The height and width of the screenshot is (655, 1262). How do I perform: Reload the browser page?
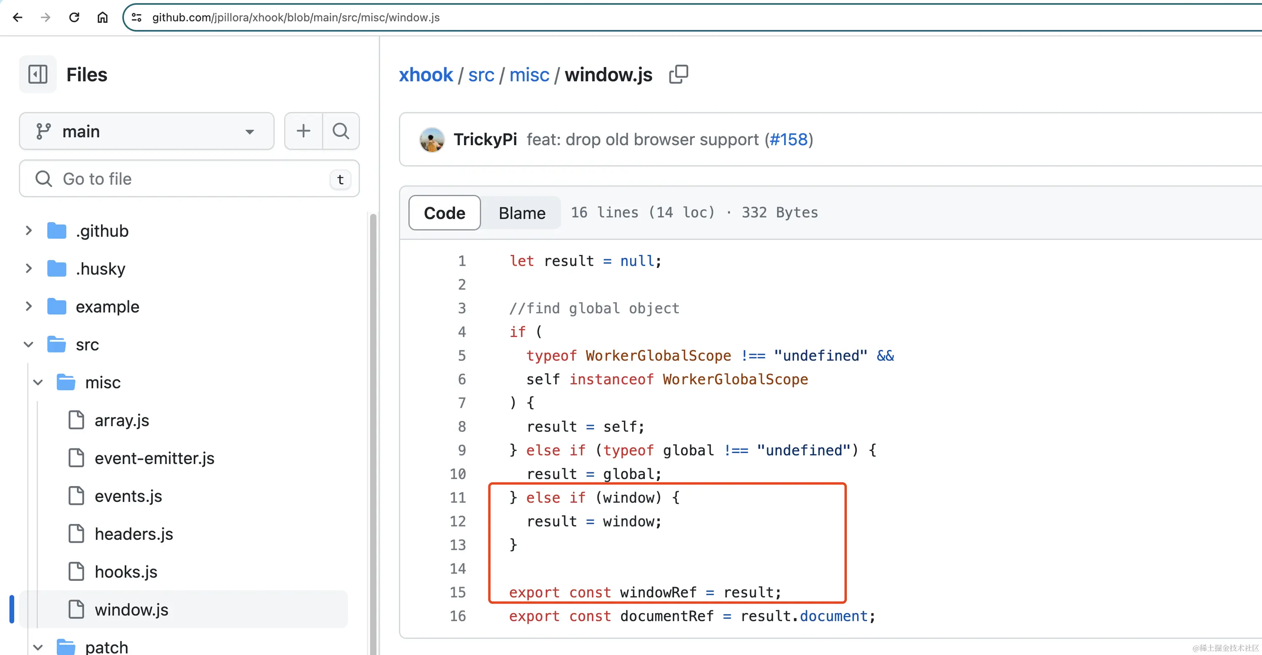[74, 18]
